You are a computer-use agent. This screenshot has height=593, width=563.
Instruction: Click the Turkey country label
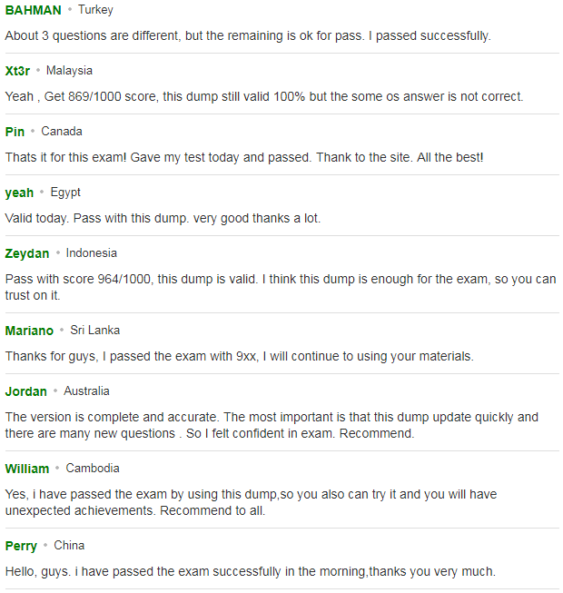tap(95, 10)
